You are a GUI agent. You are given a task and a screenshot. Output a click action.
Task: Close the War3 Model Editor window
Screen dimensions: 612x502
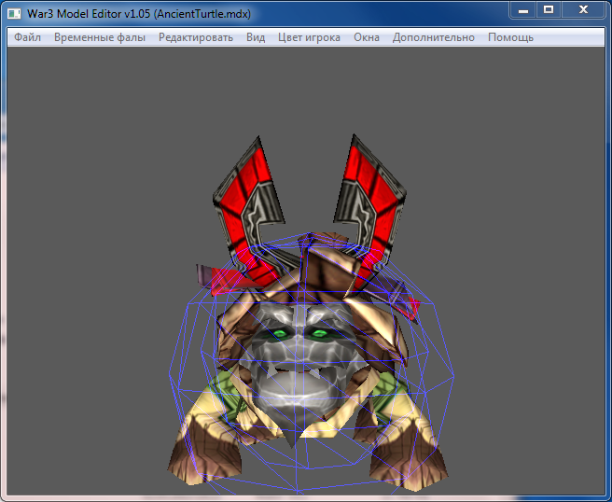click(583, 10)
